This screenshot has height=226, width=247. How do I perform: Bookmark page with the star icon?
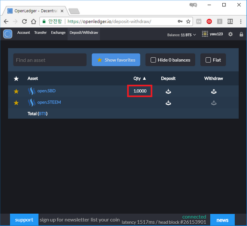pyautogui.click(x=188, y=22)
